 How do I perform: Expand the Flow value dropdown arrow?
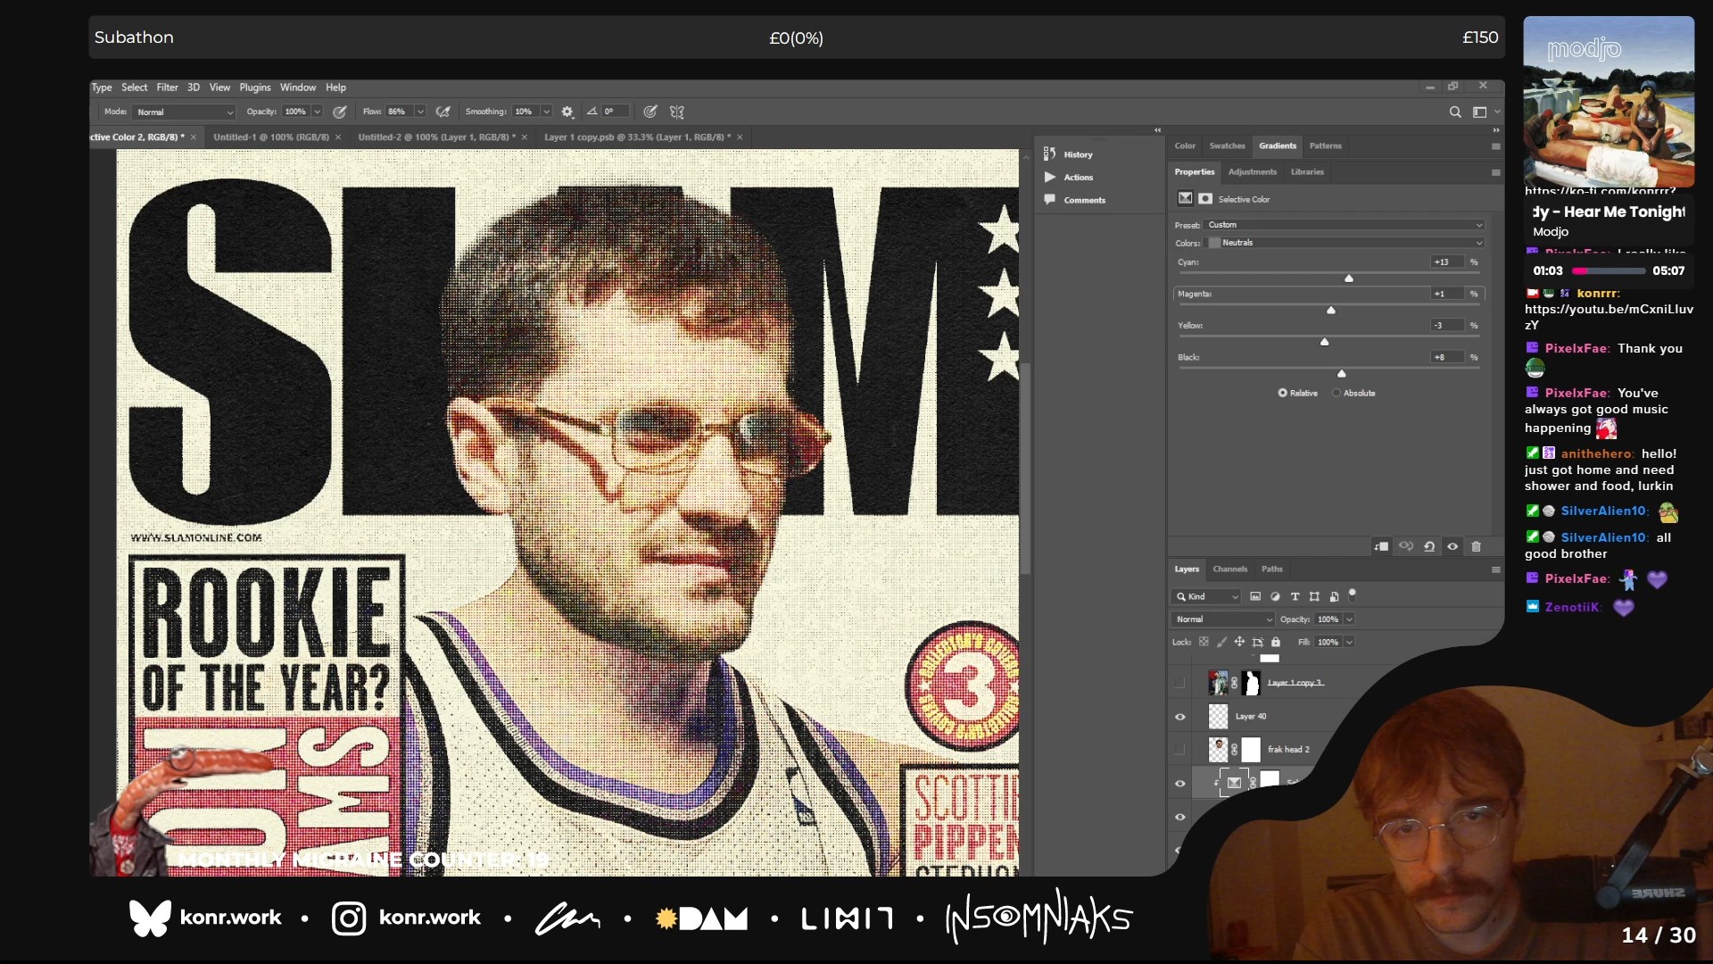click(419, 112)
